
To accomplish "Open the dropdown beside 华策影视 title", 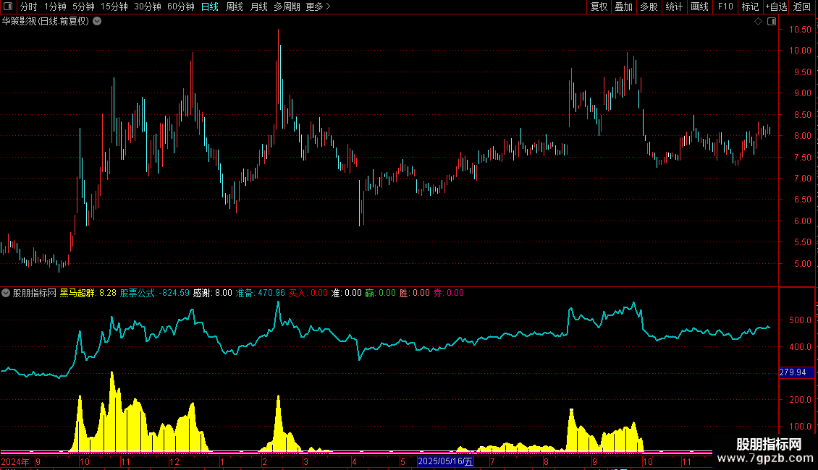I will [97, 22].
